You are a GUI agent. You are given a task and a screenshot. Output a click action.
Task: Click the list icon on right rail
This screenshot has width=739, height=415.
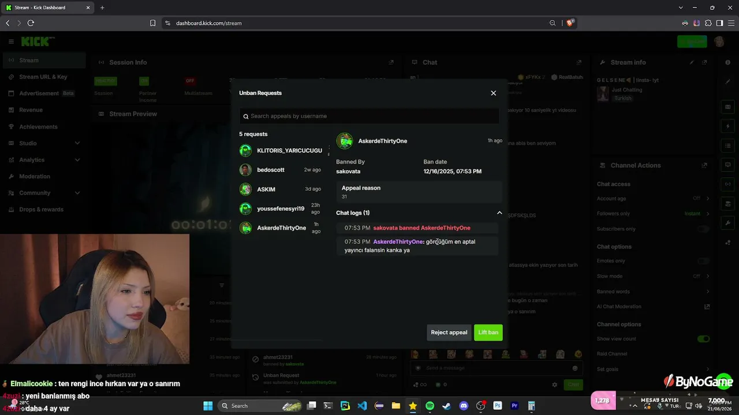coord(728,146)
